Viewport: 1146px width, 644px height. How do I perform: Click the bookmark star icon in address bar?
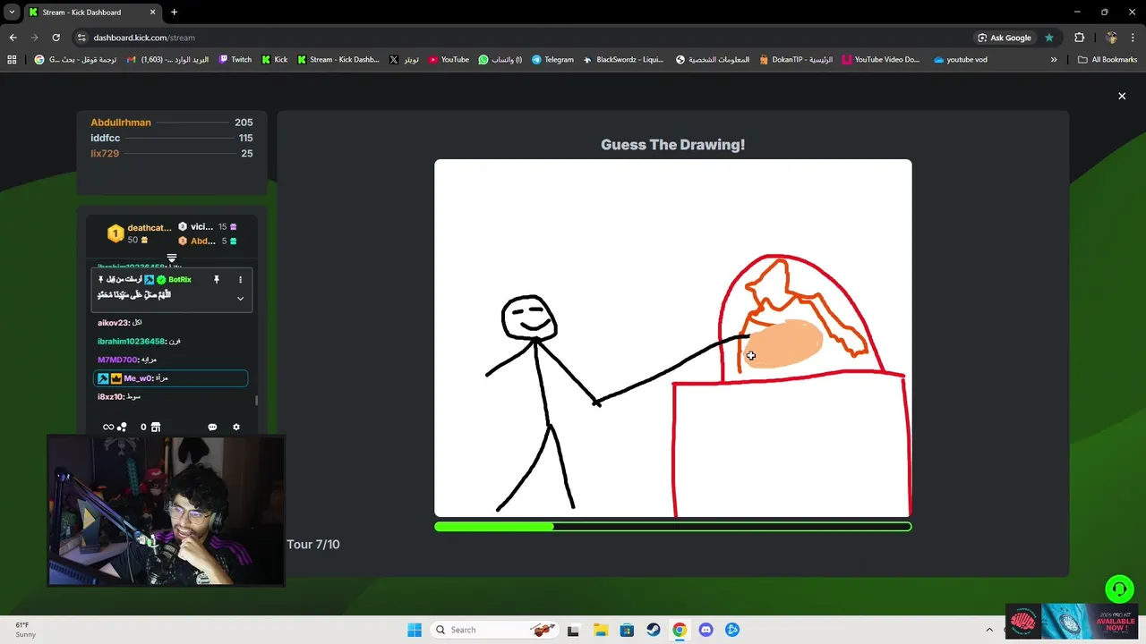point(1049,38)
